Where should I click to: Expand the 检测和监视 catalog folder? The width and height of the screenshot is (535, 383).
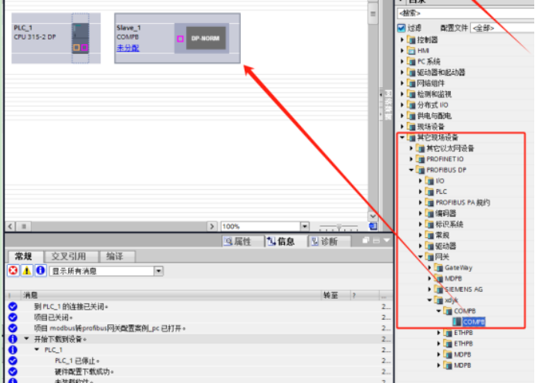click(x=402, y=94)
